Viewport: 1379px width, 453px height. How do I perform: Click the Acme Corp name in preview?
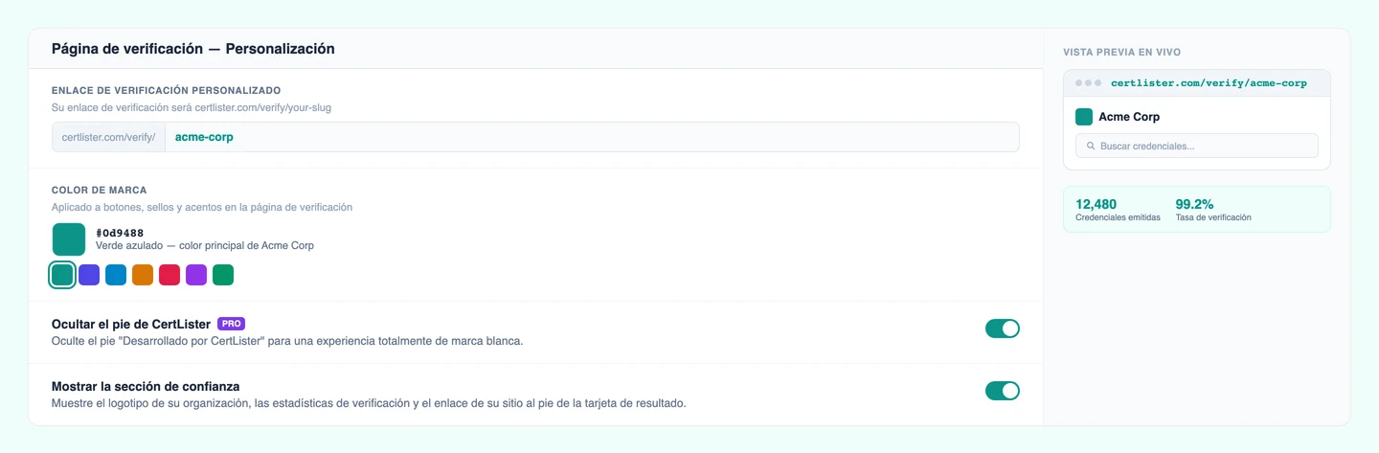click(1129, 117)
